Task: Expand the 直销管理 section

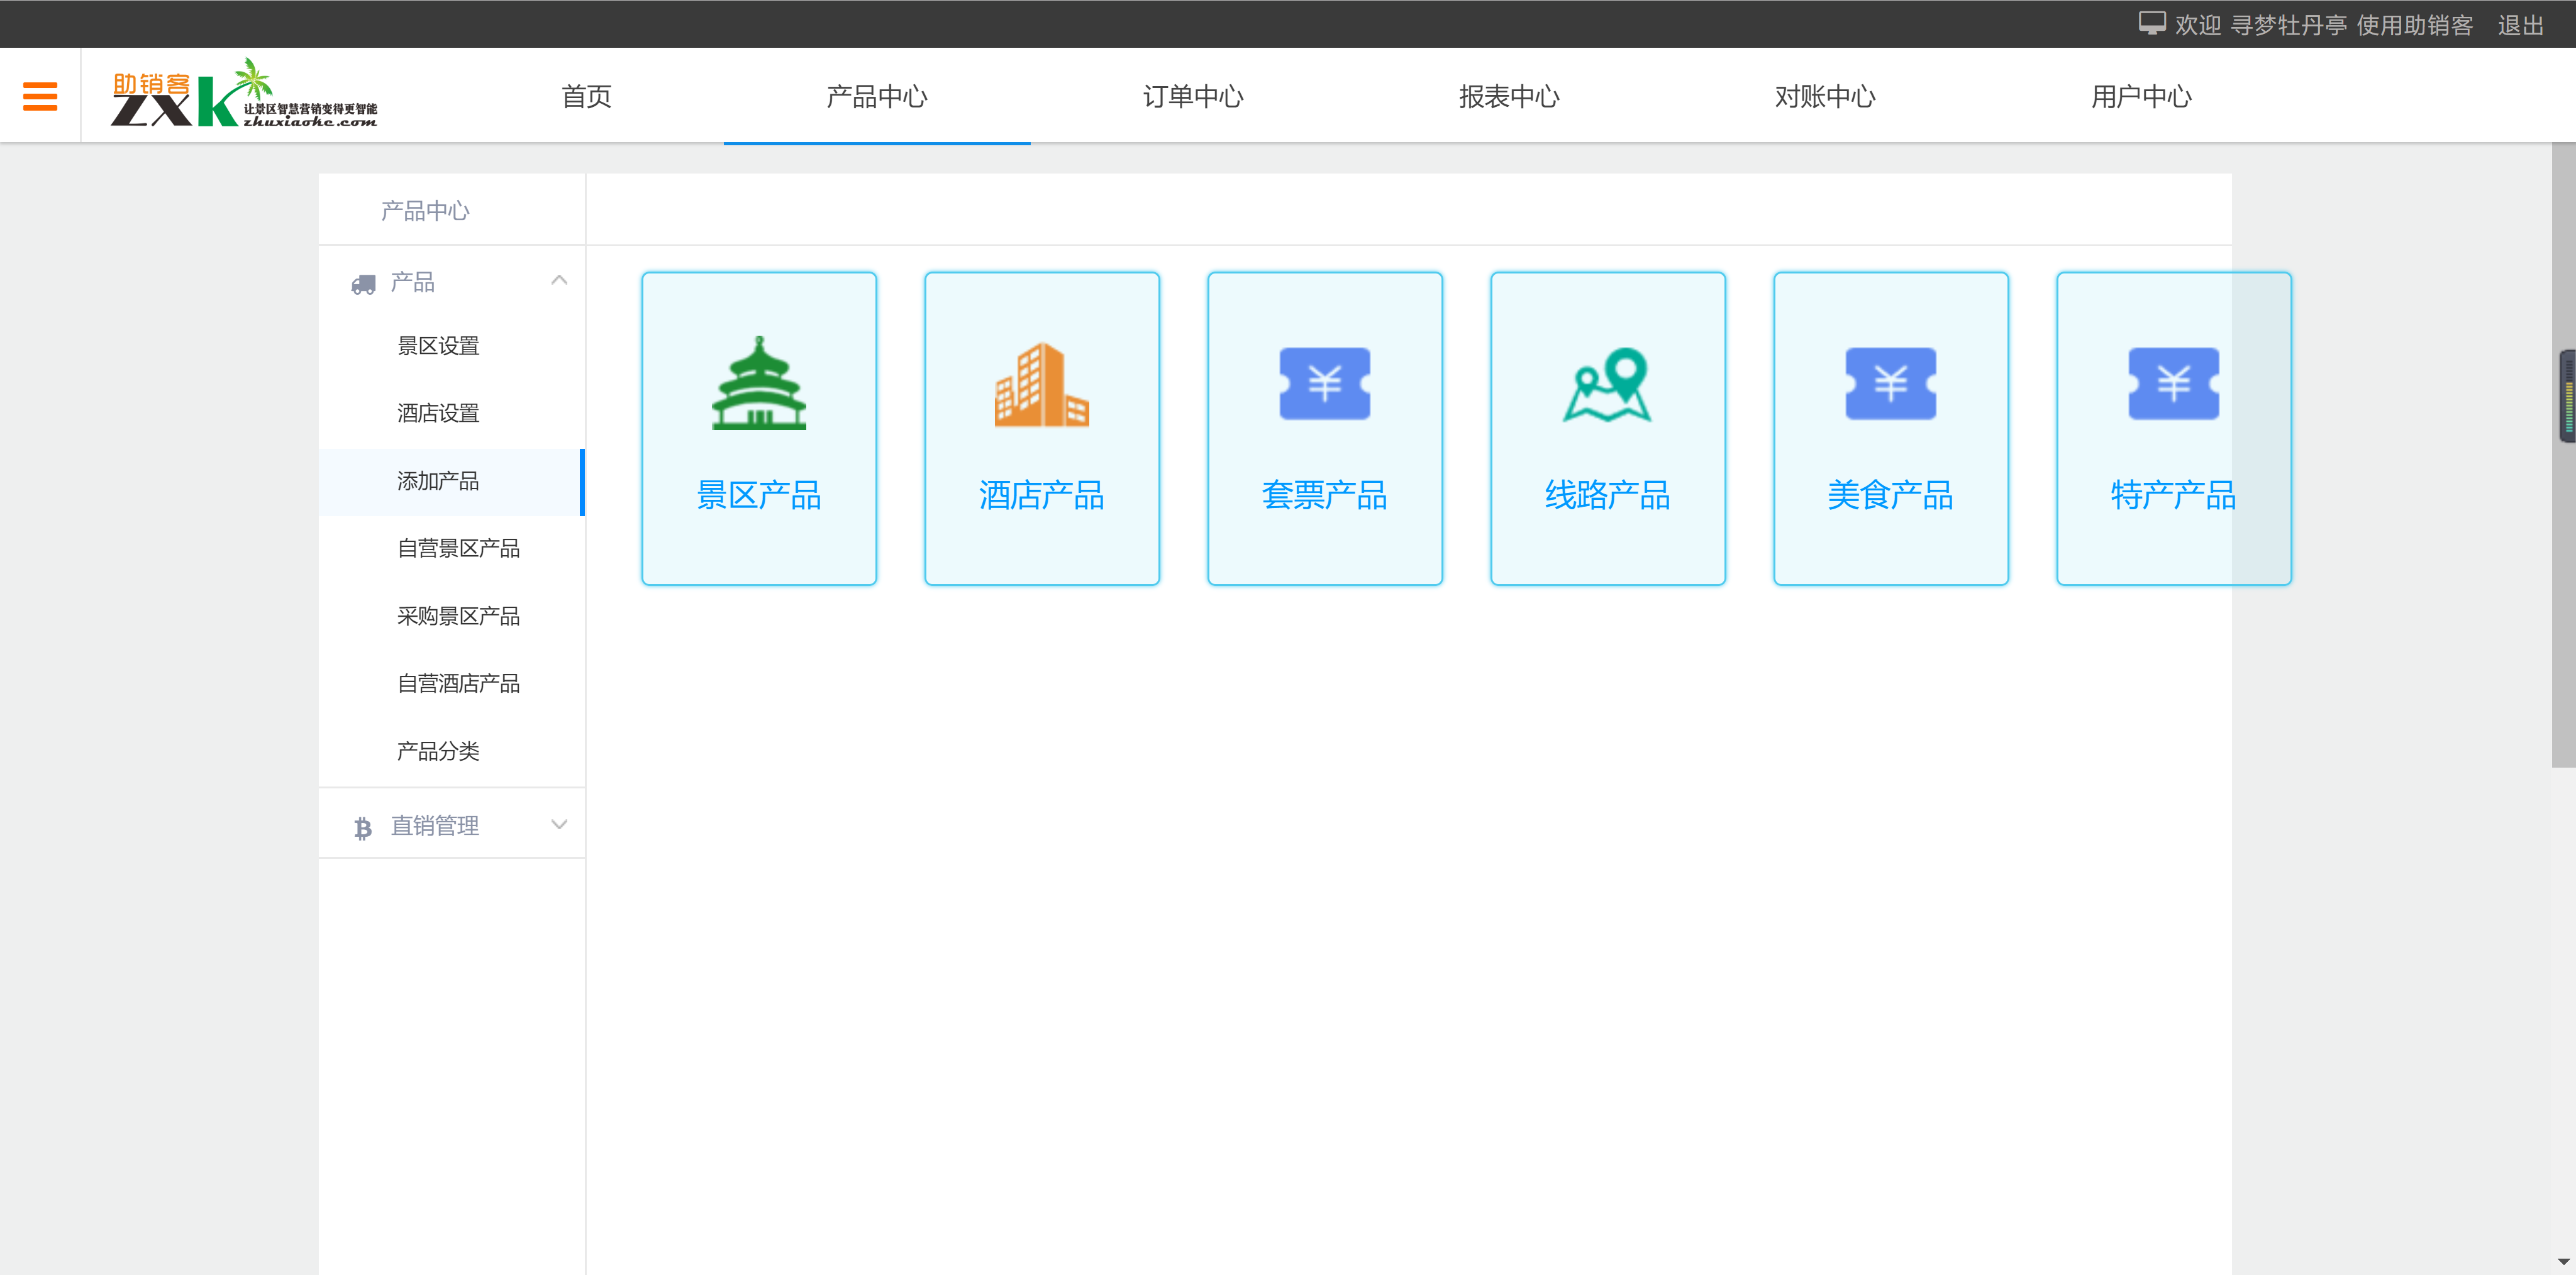Action: (x=558, y=824)
